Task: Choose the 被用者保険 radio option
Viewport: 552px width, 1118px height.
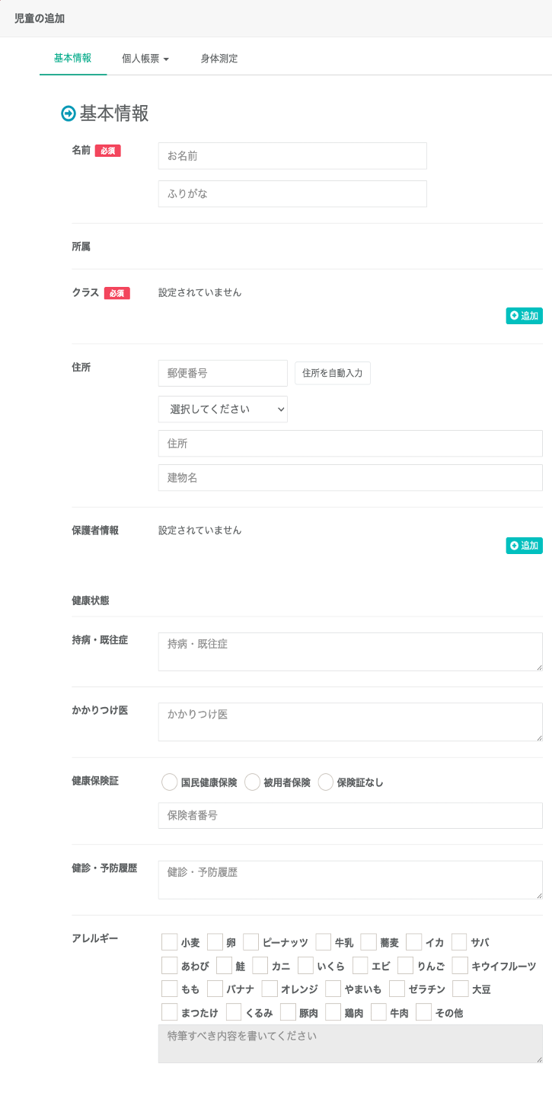Action: click(x=253, y=782)
